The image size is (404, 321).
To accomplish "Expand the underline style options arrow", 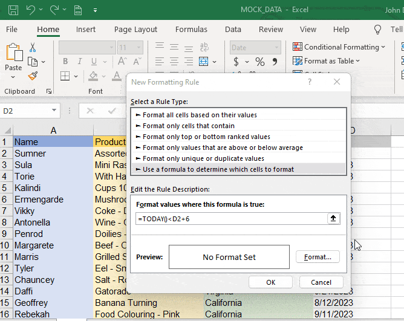I will tap(105, 62).
